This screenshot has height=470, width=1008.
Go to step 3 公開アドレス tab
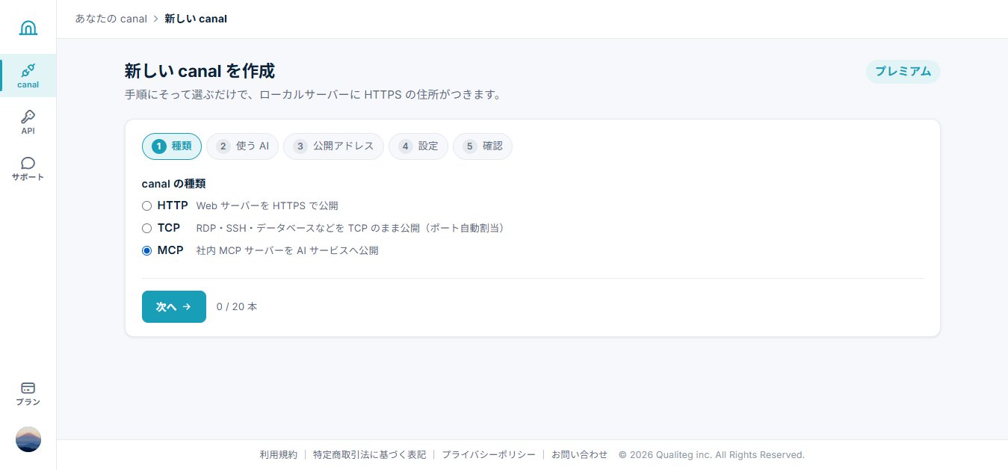(x=333, y=146)
